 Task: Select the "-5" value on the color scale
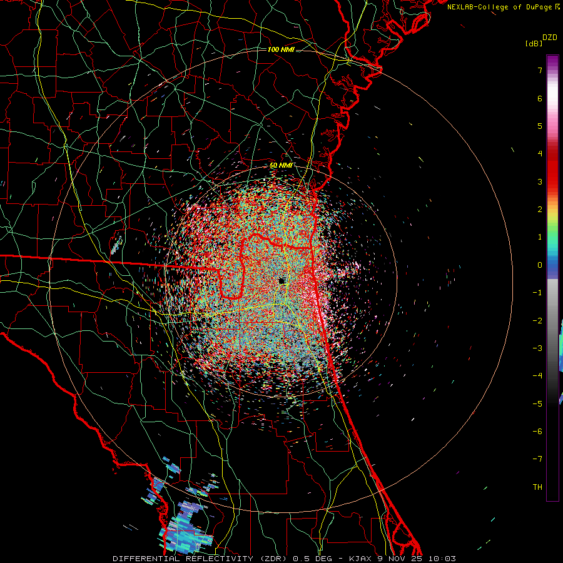[x=537, y=404]
